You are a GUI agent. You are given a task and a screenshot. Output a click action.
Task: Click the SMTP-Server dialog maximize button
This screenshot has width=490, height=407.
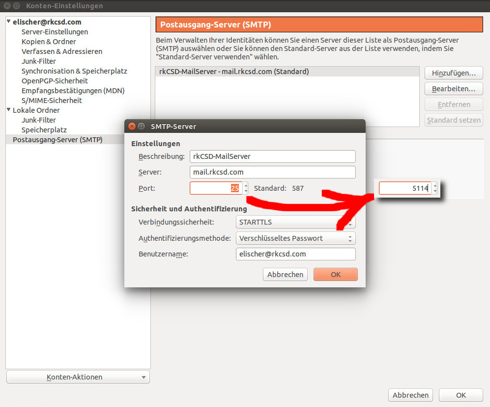pos(141,126)
